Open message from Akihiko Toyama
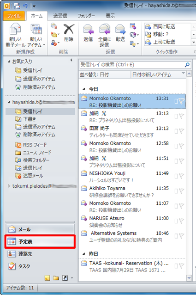Screen dimensions: 196x295 pos(132,191)
